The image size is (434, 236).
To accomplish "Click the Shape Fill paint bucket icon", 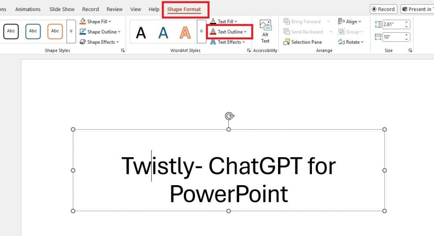I will pos(83,21).
